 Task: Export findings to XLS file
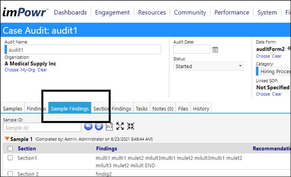109,126
